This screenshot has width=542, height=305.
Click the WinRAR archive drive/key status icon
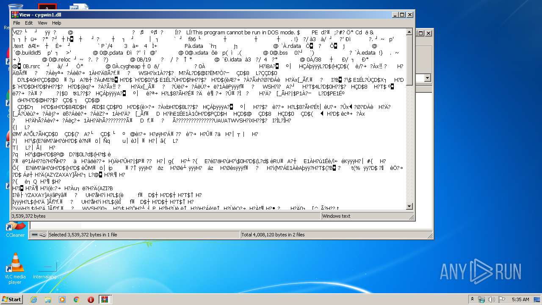(x=39, y=234)
